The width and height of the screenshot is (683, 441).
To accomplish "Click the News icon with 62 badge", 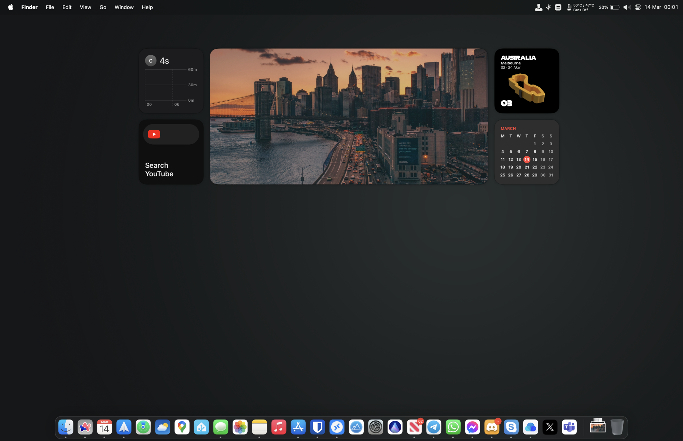I will 414,427.
